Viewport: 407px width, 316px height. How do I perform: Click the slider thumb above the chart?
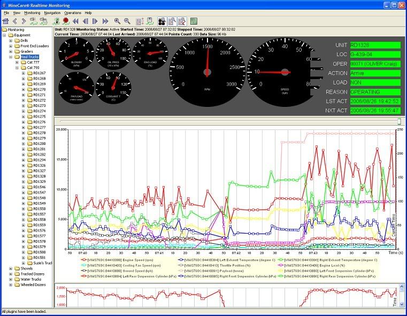pos(398,122)
